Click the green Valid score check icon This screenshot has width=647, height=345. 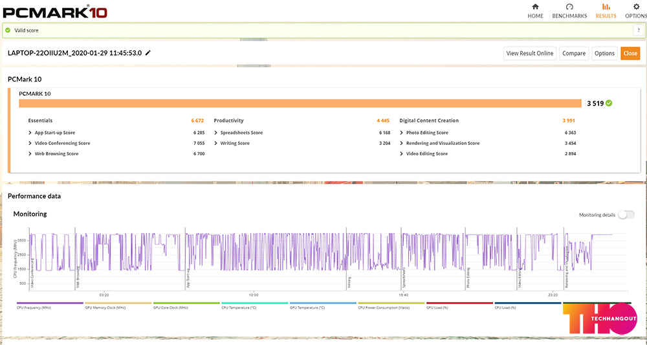point(8,30)
